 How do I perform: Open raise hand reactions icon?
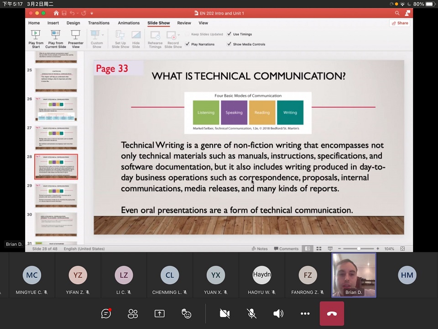[186, 313]
